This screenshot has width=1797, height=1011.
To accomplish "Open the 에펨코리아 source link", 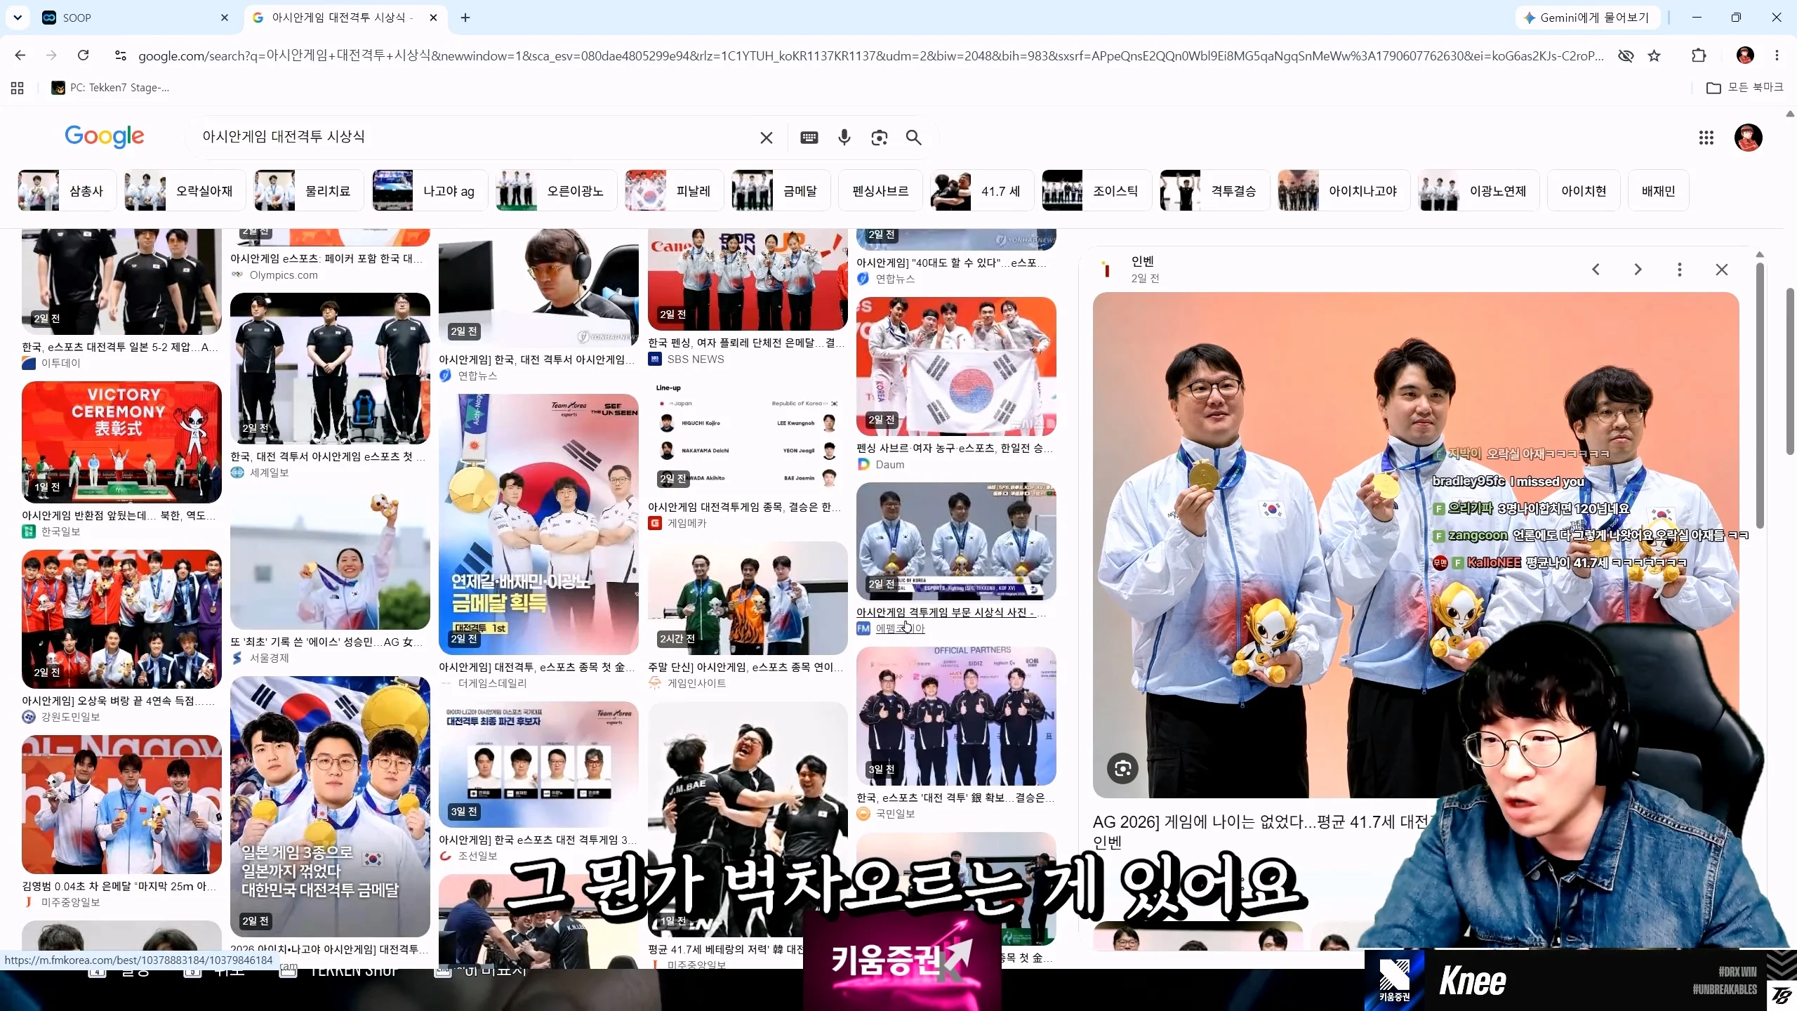I will [900, 628].
